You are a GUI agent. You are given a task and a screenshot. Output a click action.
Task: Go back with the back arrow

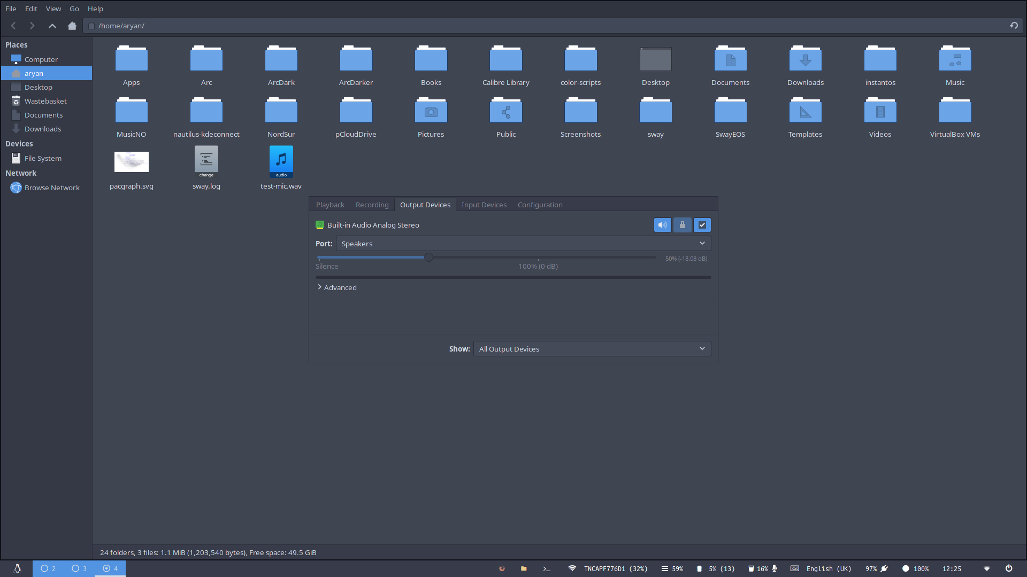click(13, 26)
